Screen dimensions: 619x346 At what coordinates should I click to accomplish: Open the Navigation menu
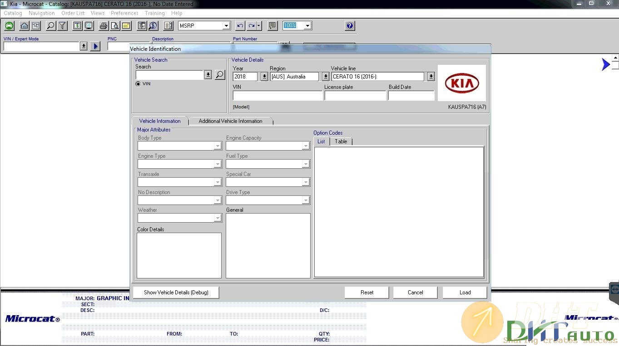pyautogui.click(x=41, y=13)
